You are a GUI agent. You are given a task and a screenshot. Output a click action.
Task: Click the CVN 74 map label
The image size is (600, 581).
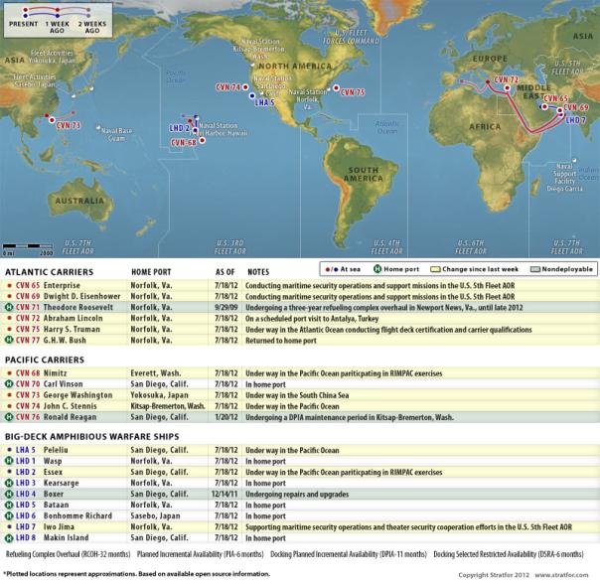click(228, 87)
